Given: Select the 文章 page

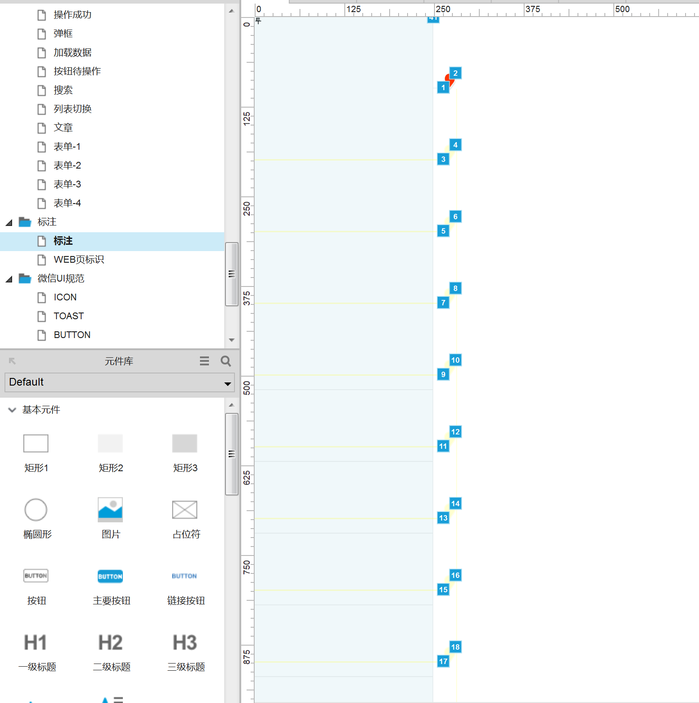Looking at the screenshot, I should click(63, 128).
